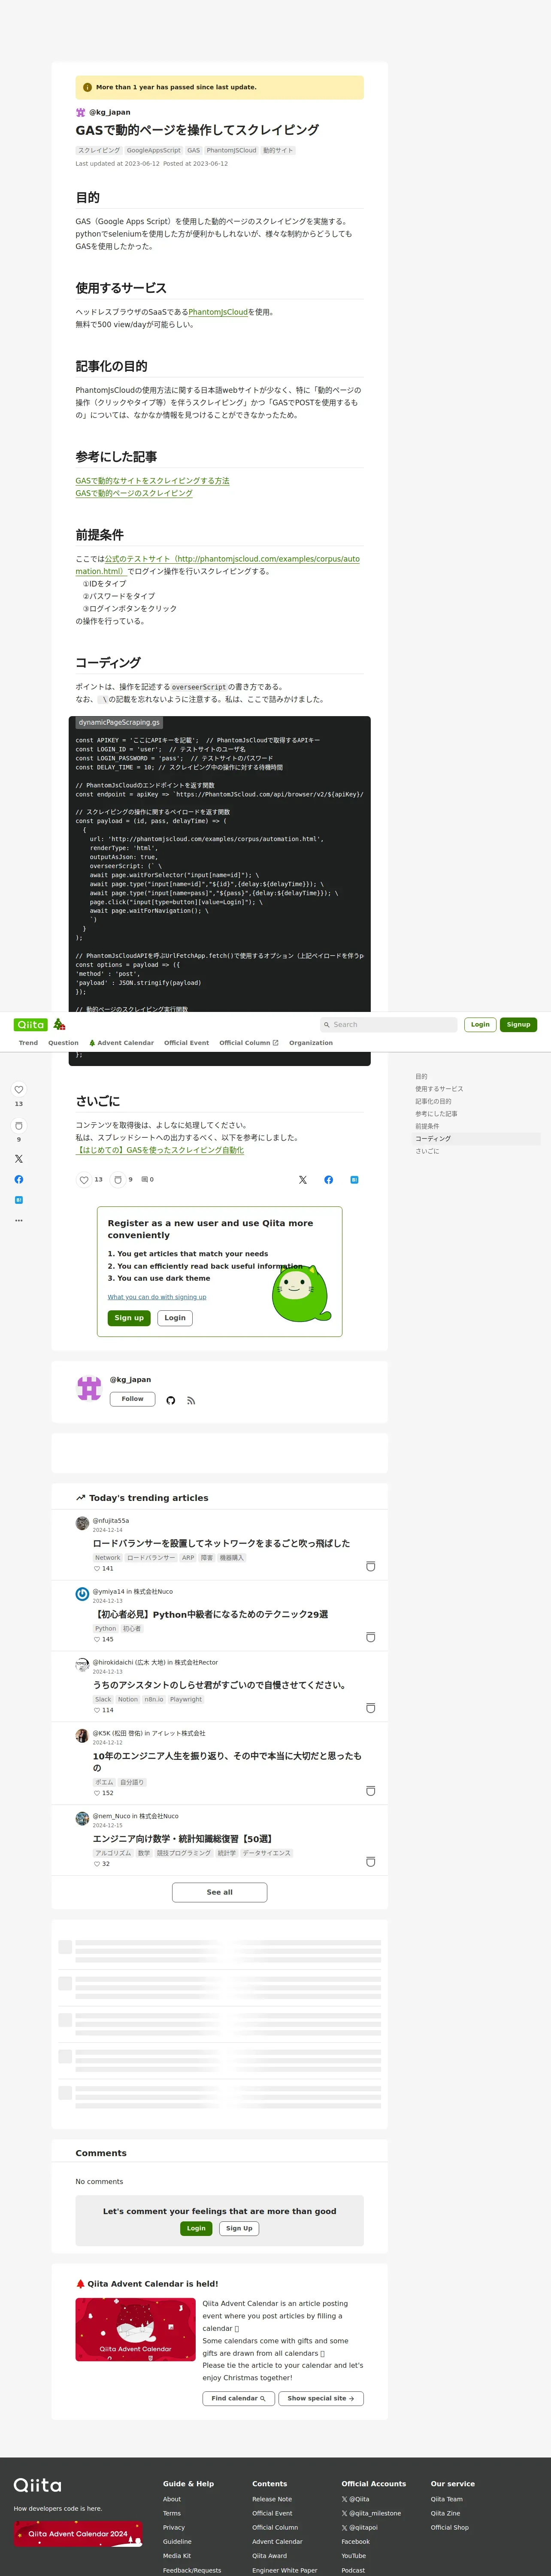Open the Advent Calendar tree icon beside the logo
Screen dimensions: 551x2576
click(59, 1024)
